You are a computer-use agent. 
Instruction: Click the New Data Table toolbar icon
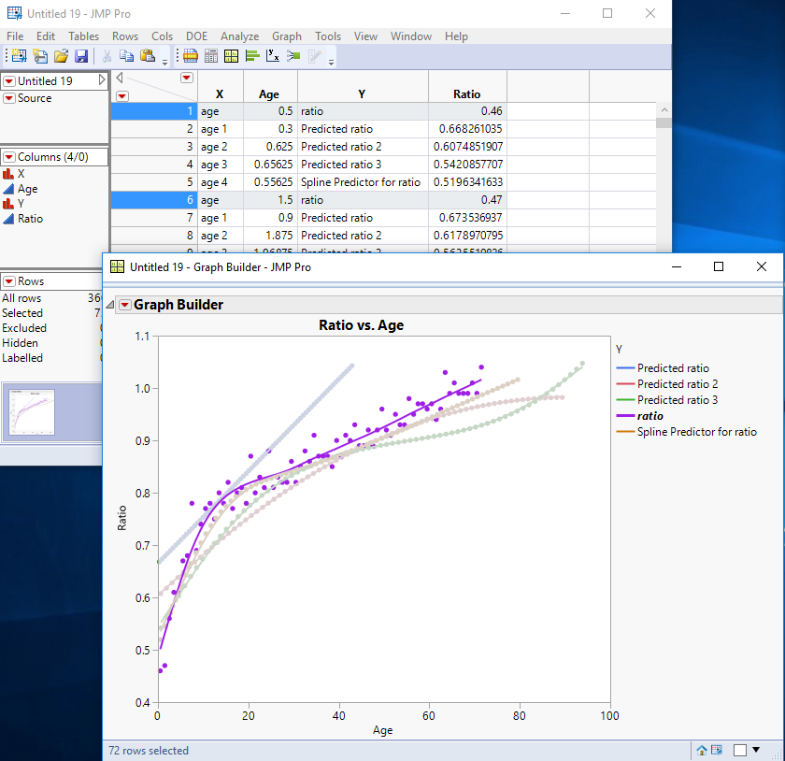pos(20,57)
